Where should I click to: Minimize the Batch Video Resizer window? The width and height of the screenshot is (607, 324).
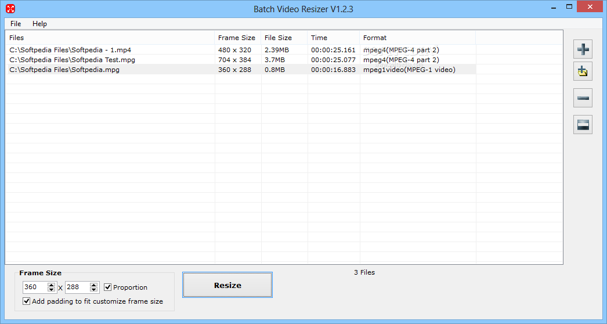pyautogui.click(x=554, y=7)
